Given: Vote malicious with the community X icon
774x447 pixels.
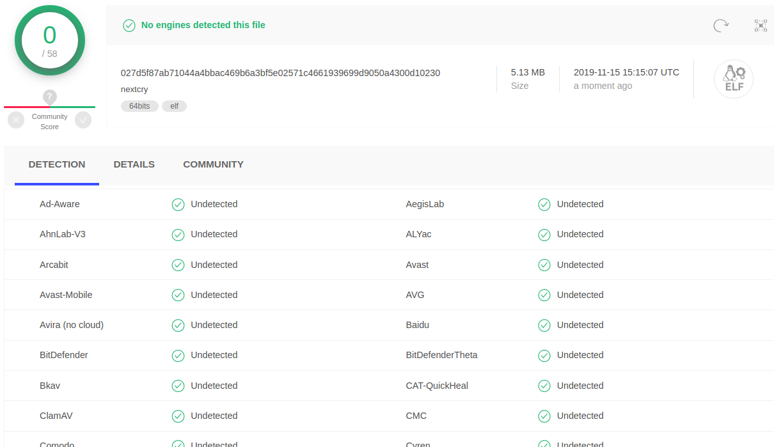Looking at the screenshot, I should tap(16, 120).
